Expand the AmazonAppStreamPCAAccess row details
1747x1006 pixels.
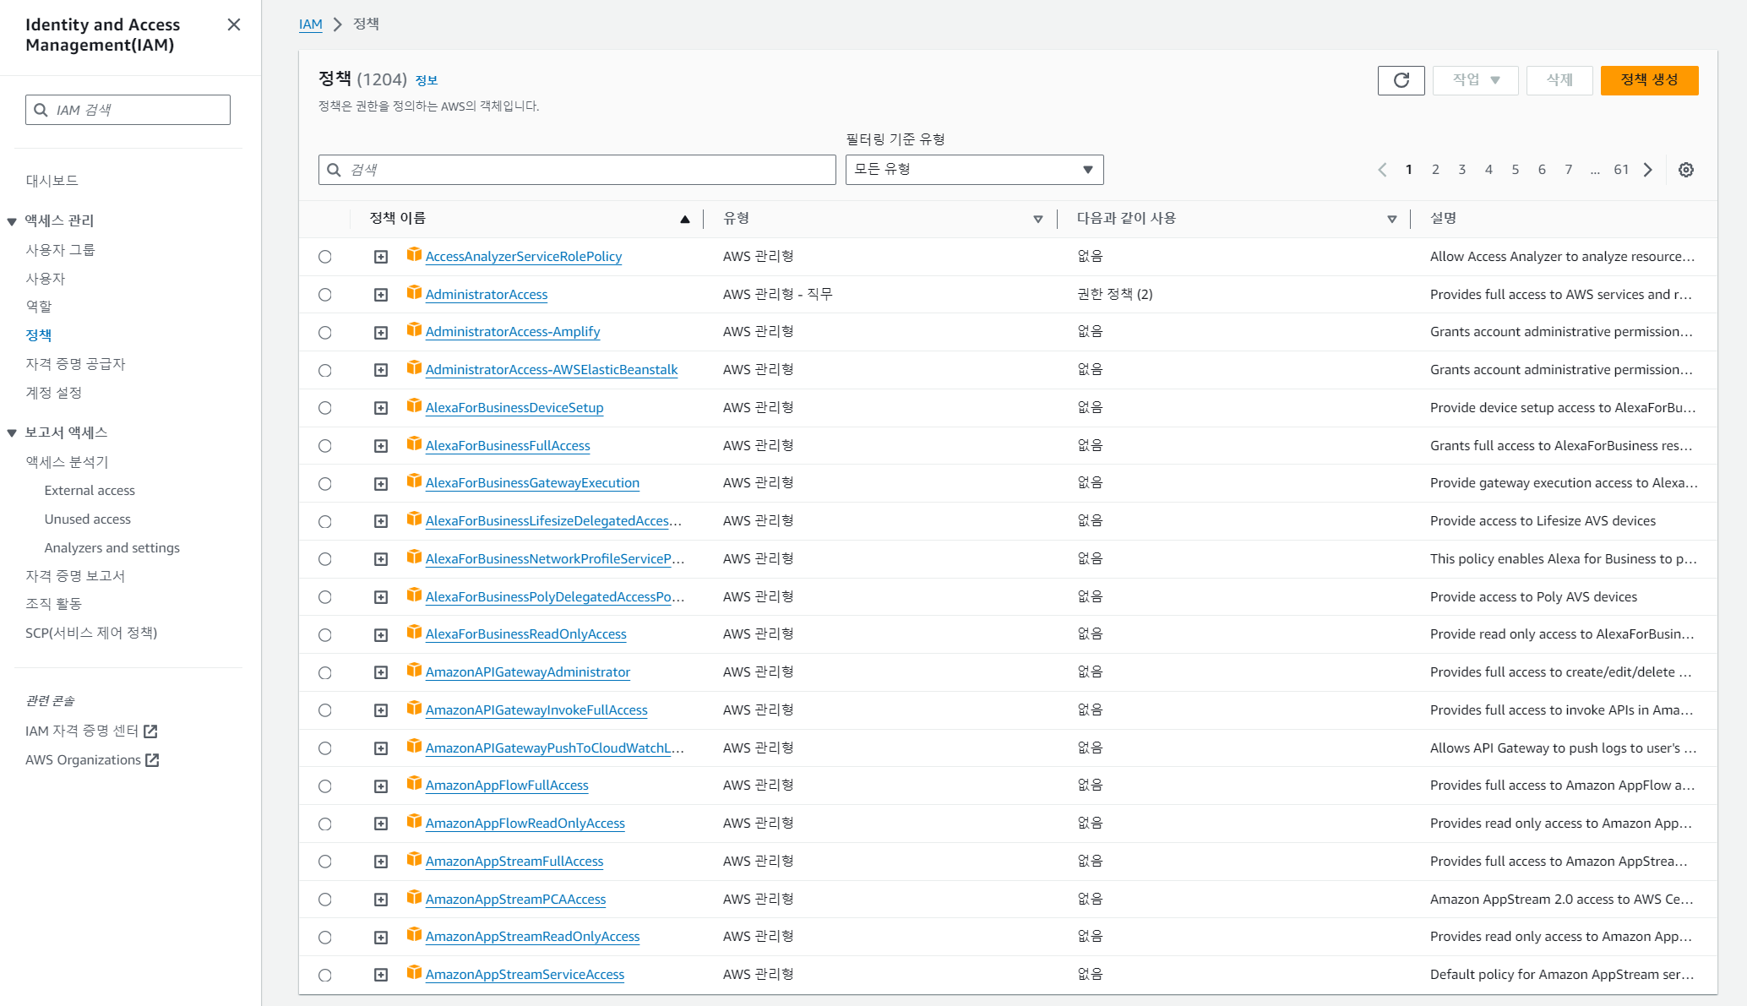381,900
